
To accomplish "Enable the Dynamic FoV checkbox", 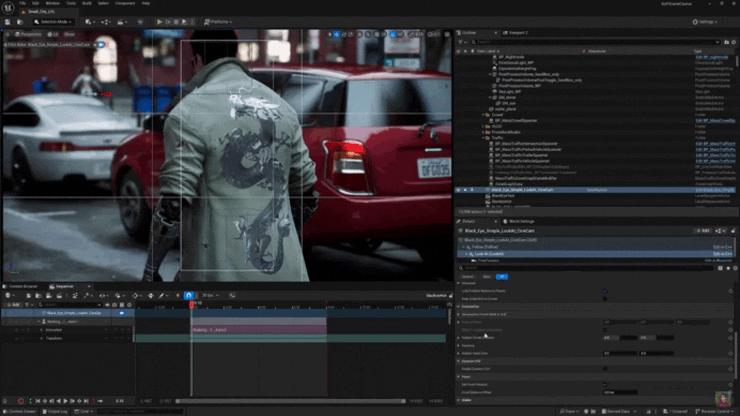I will click(605, 369).
